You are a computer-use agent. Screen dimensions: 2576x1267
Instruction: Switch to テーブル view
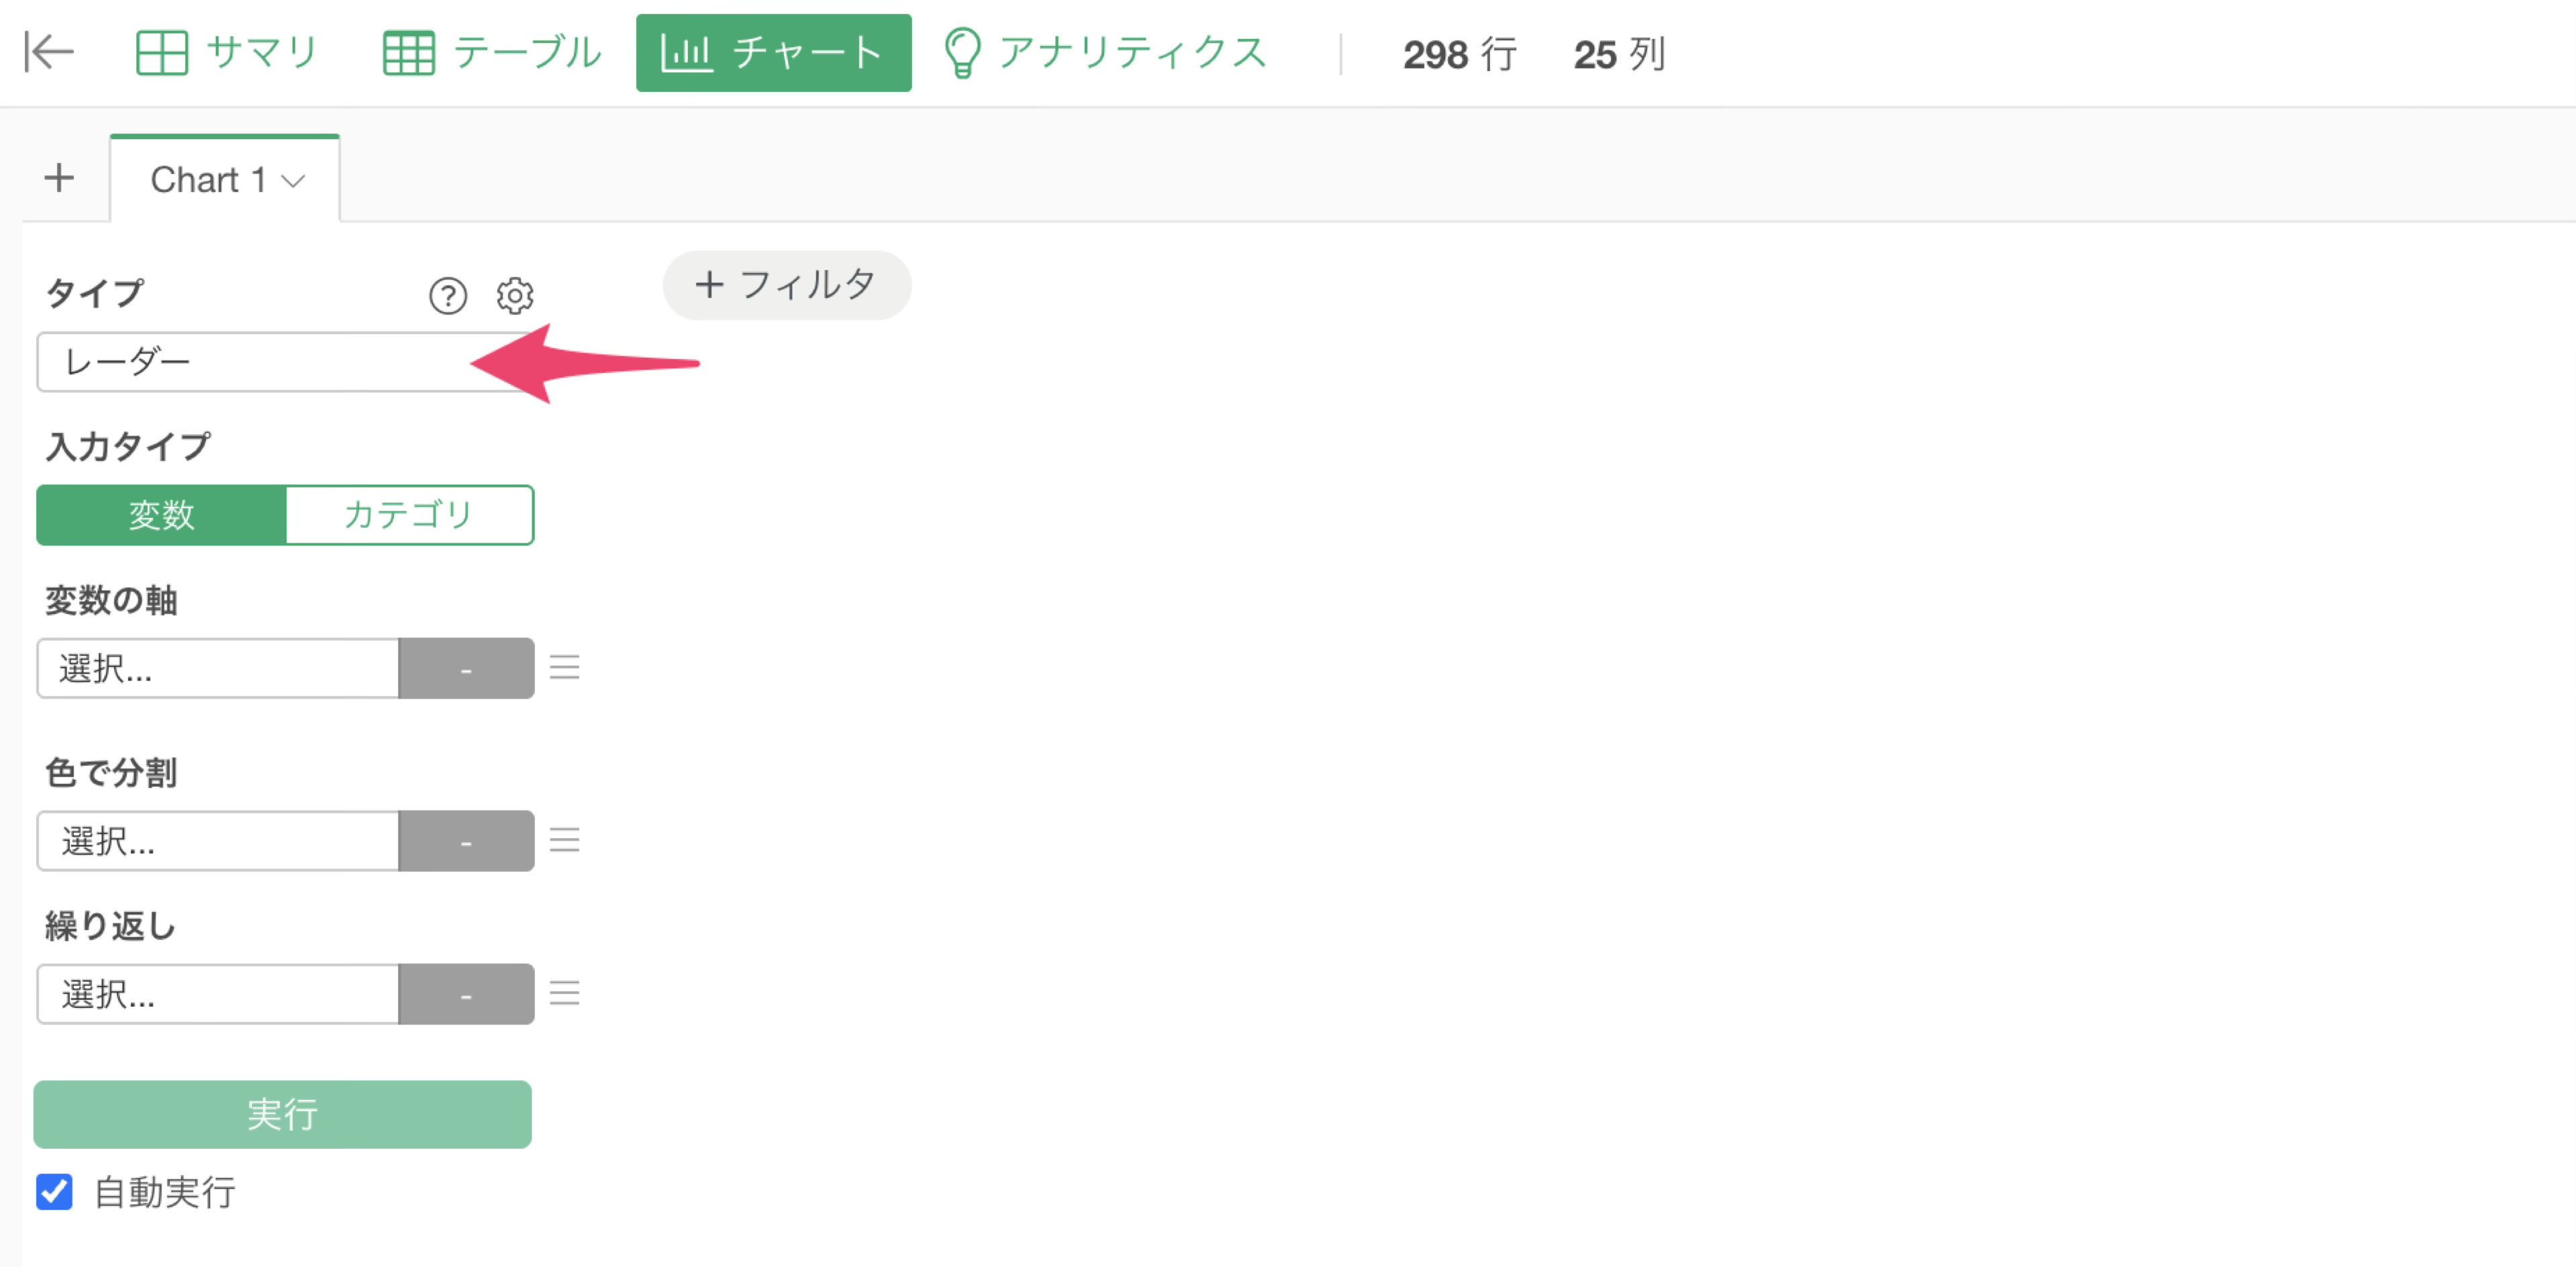(493, 53)
